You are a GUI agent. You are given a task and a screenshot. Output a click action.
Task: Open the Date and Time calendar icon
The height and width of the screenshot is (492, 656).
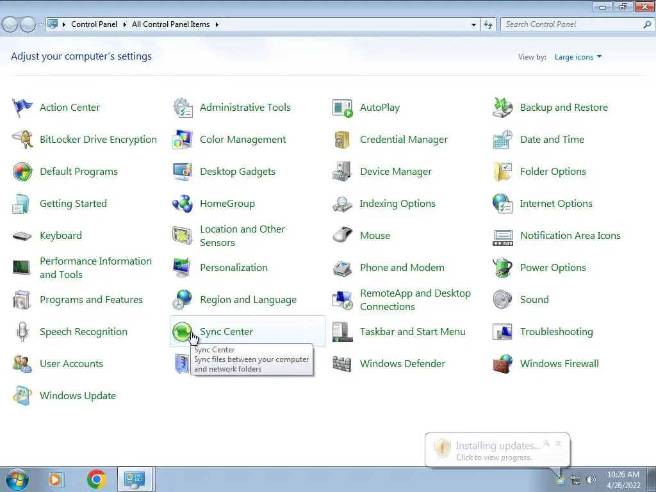[502, 139]
